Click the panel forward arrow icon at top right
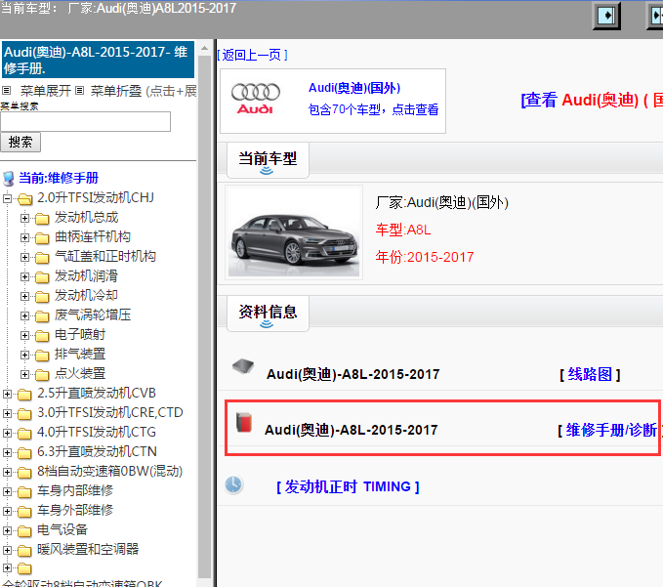Screen dimensions: 663x587 click(606, 16)
